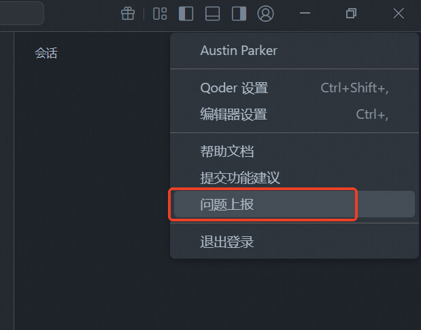Image resolution: width=421 pixels, height=330 pixels.
Task: Open the customize layout icon
Action: click(x=160, y=14)
